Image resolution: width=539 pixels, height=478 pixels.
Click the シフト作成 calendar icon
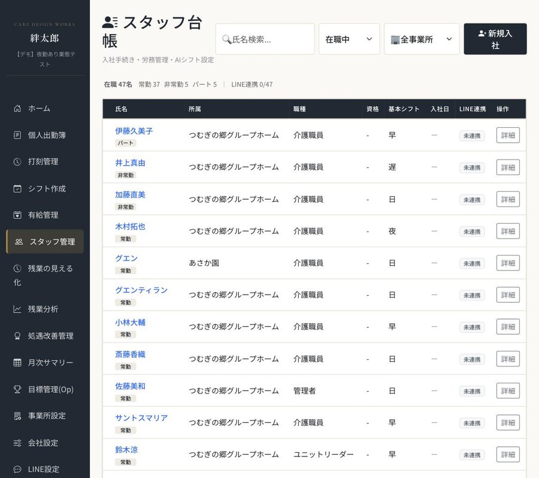pos(17,188)
